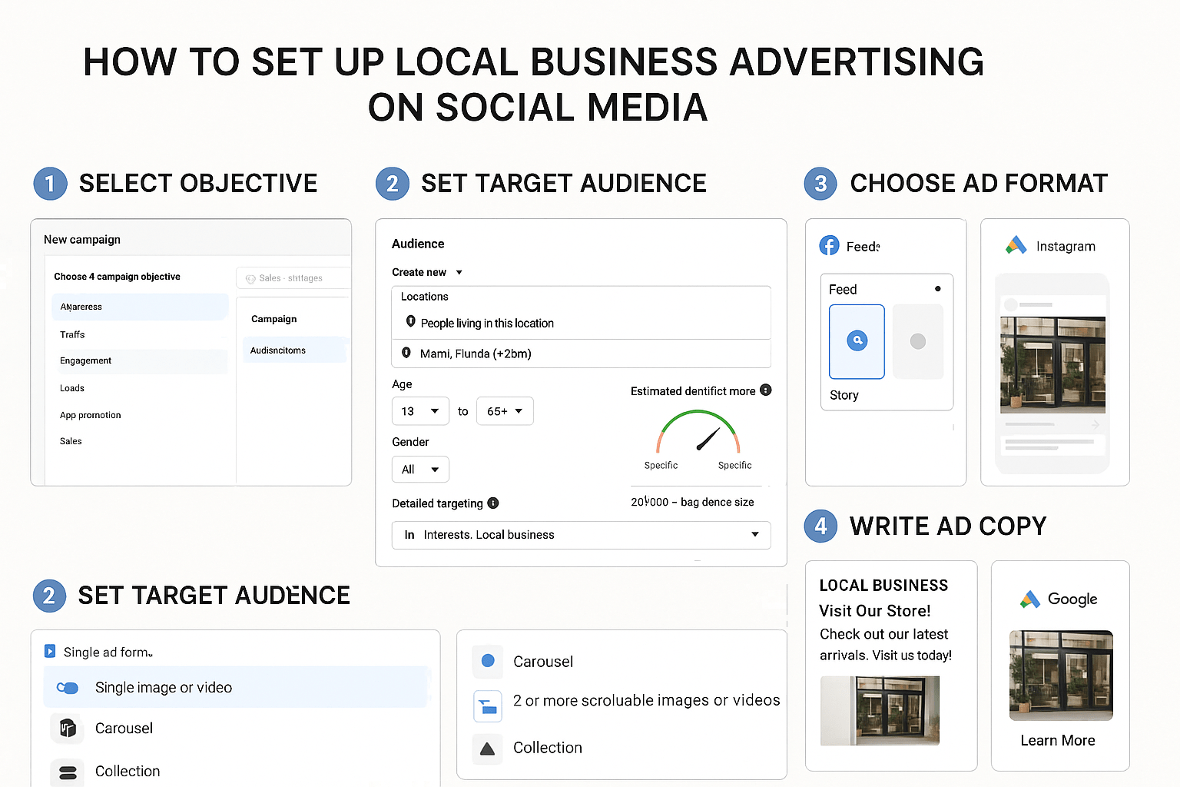
Task: Click the Visit Our Store! headline
Action: [x=875, y=611]
